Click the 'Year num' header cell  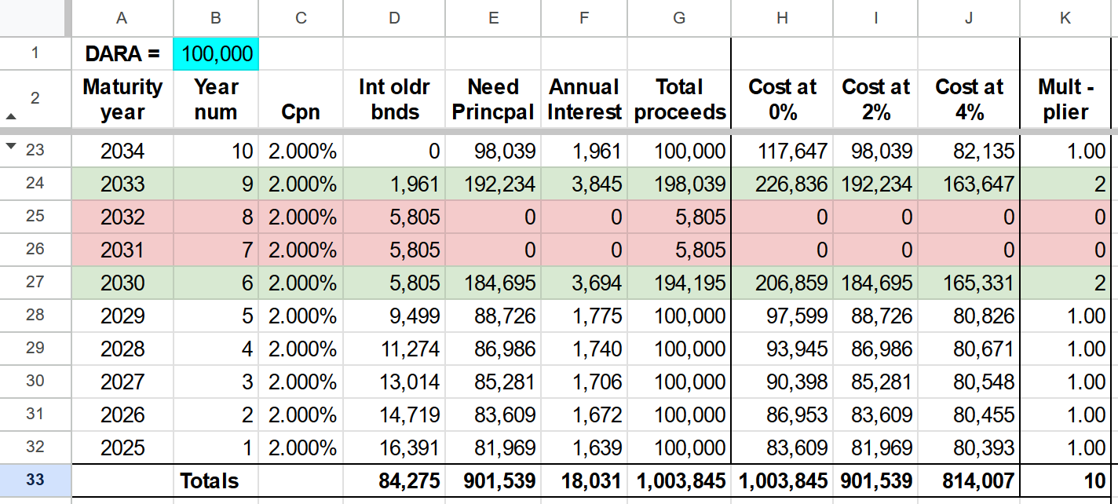click(216, 99)
